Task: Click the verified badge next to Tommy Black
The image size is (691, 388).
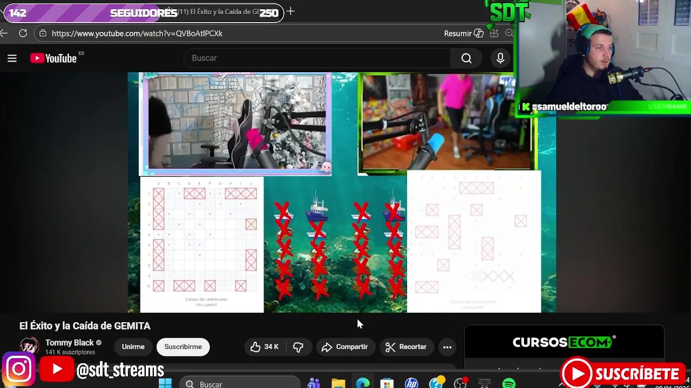Action: tap(99, 343)
